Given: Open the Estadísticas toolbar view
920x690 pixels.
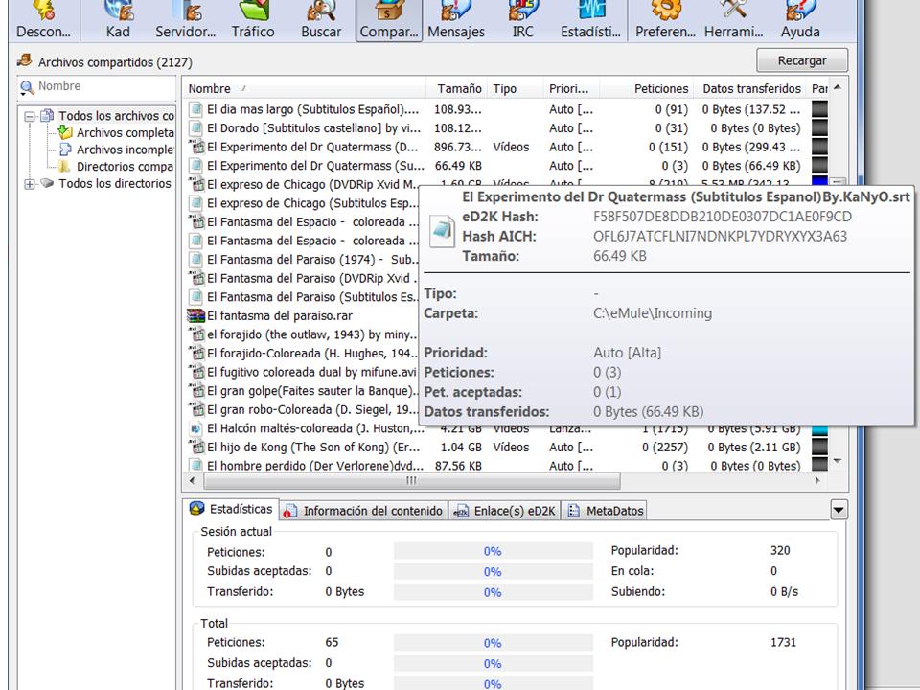Looking at the screenshot, I should click(x=590, y=20).
